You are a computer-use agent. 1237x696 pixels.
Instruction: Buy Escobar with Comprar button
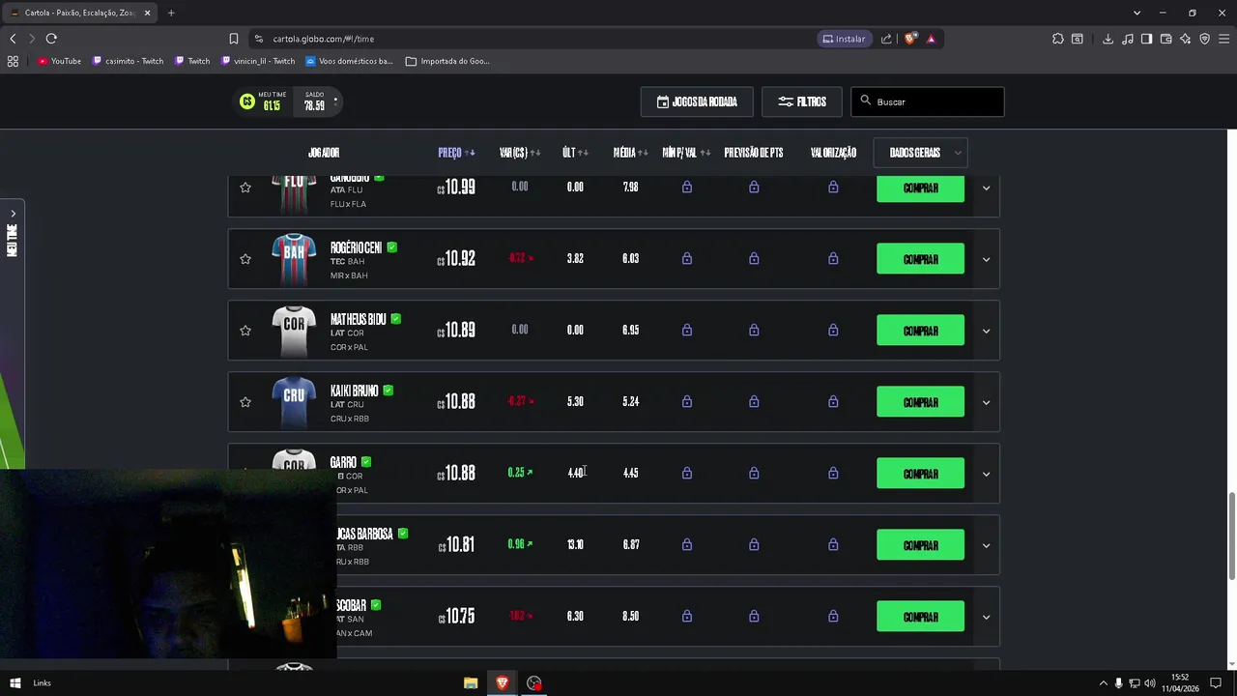tap(920, 617)
